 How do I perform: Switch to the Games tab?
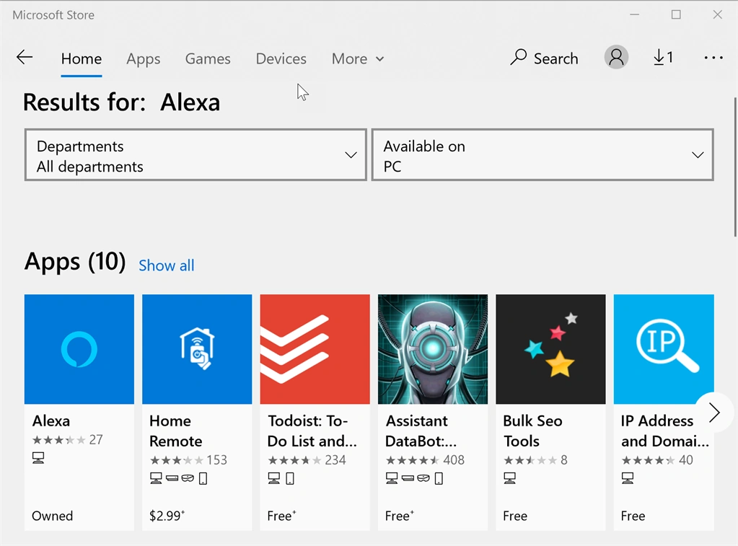pos(208,59)
